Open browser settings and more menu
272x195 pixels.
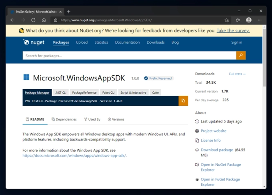260,20
